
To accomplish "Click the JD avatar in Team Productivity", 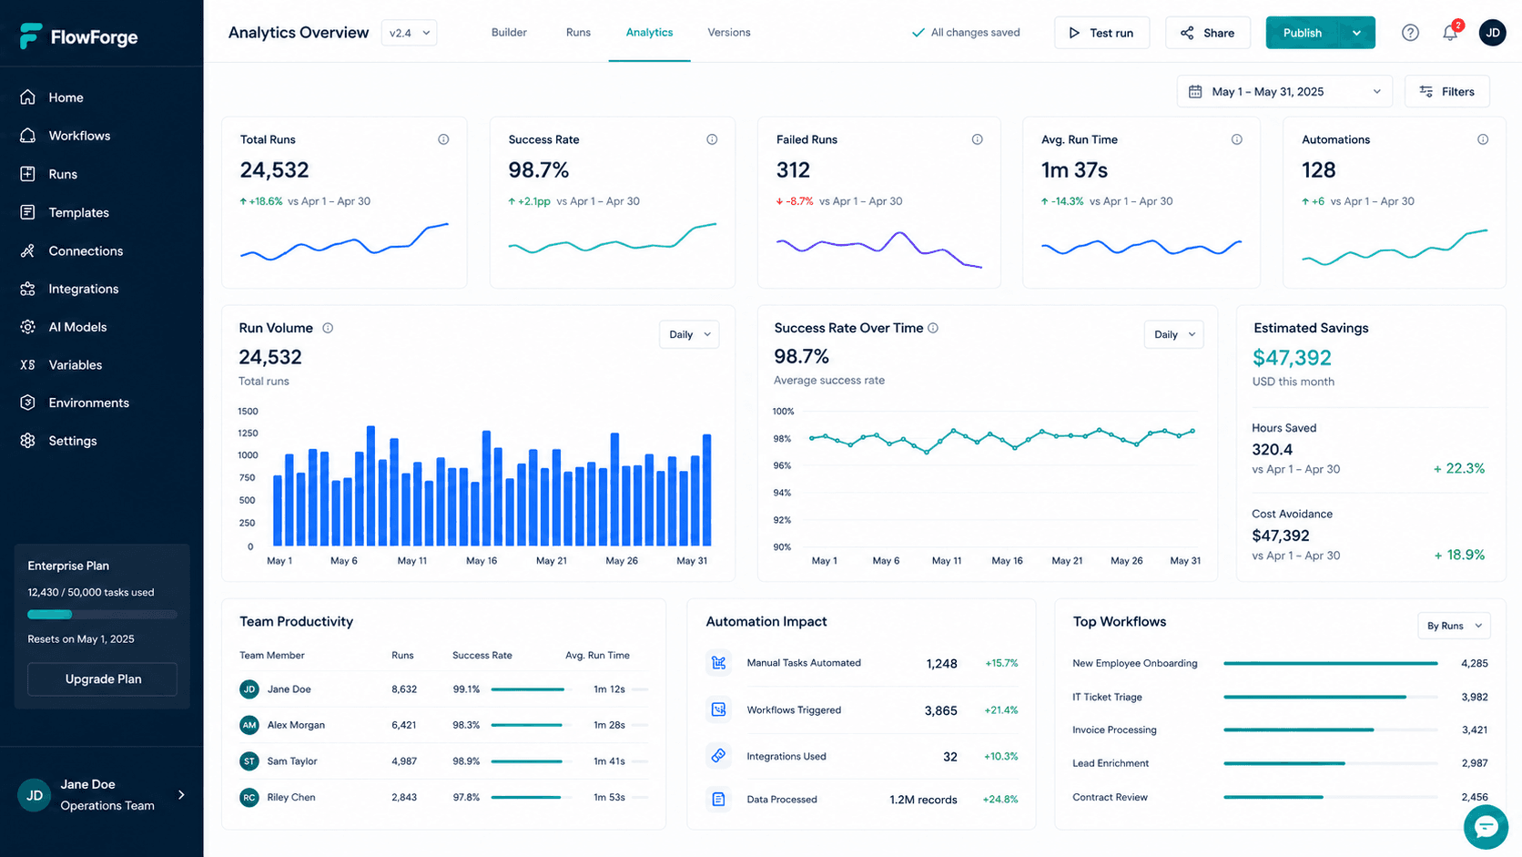I will tap(249, 689).
